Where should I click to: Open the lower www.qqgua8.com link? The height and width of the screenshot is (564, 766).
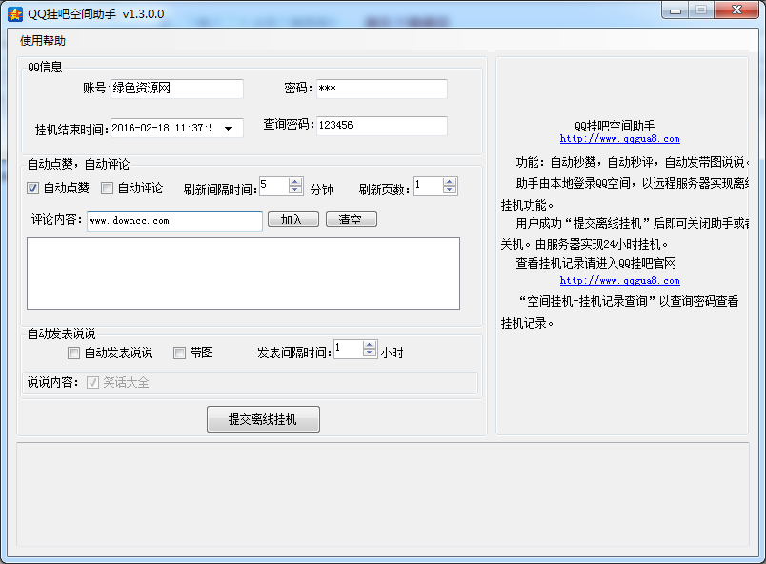(619, 281)
